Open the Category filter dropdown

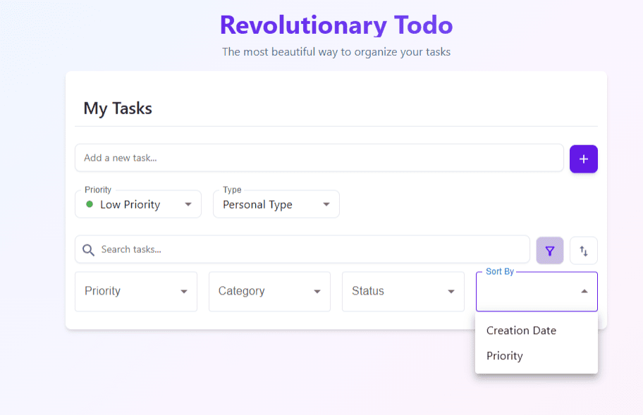click(269, 291)
